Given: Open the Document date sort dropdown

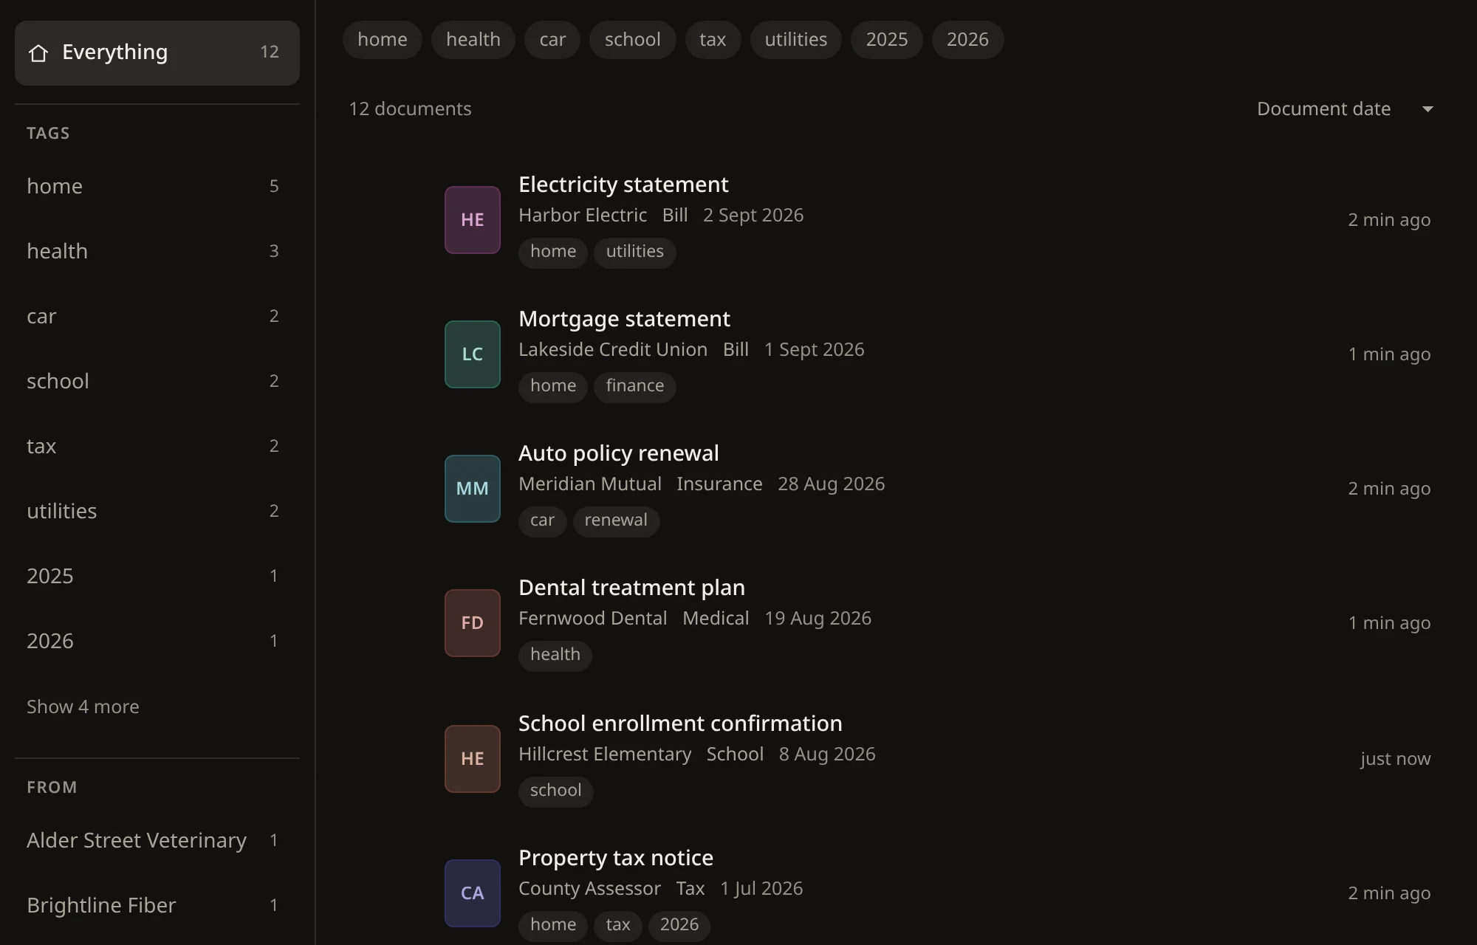Looking at the screenshot, I should (x=1345, y=109).
